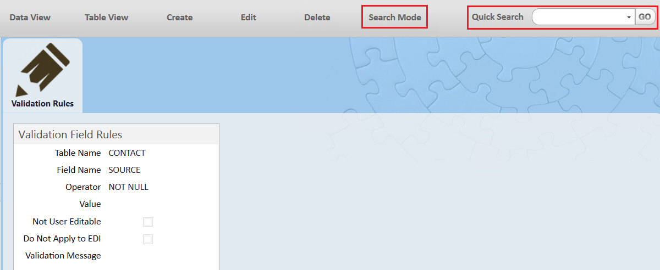Activate Search Mode
This screenshot has width=660, height=270.
pos(395,17)
